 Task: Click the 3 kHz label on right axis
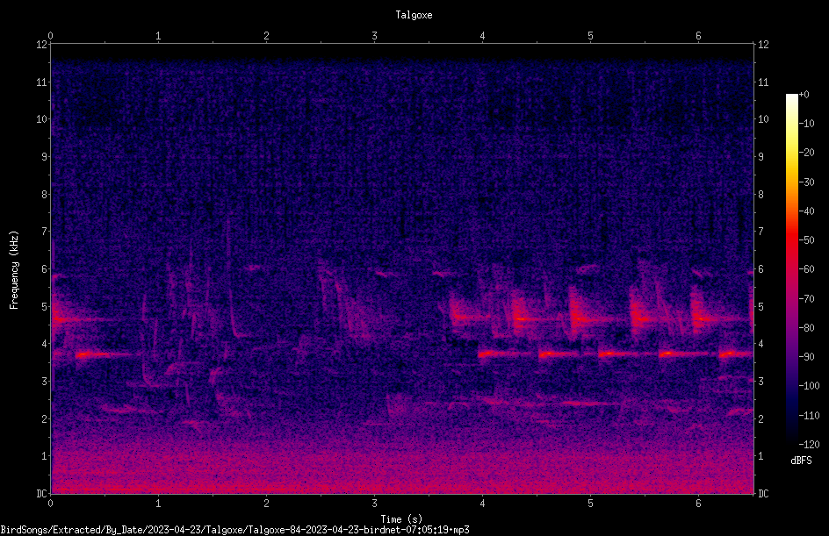761,382
